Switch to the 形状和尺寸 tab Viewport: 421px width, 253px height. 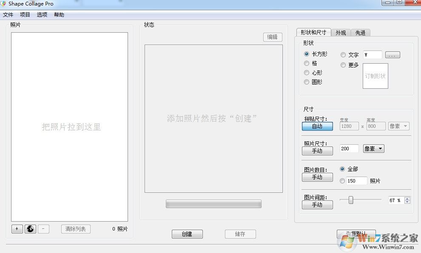pos(313,32)
